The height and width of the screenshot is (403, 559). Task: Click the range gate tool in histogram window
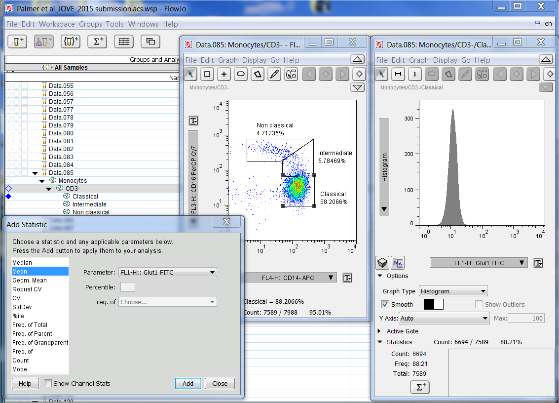398,75
